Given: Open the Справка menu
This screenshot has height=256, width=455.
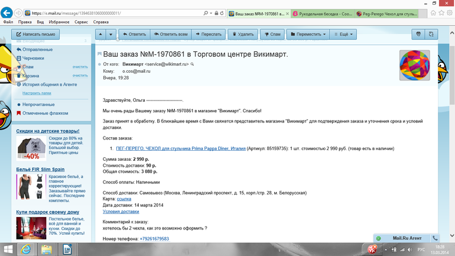Looking at the screenshot, I should coord(100,22).
